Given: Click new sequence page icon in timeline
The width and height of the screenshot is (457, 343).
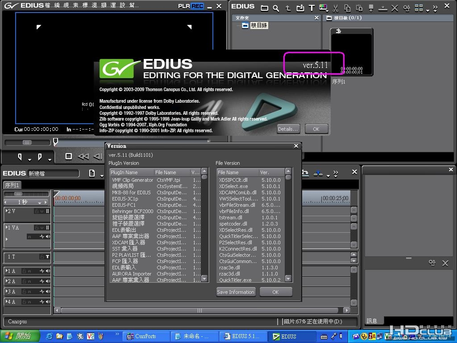Looking at the screenshot, I should pos(91,174).
